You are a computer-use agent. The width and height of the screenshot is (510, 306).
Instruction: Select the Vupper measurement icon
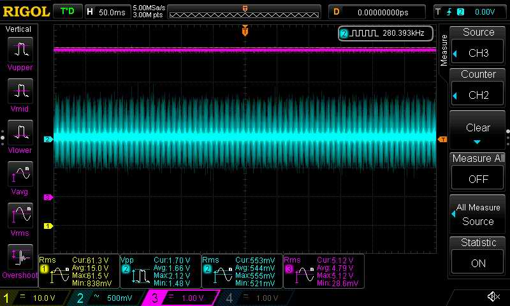20,50
